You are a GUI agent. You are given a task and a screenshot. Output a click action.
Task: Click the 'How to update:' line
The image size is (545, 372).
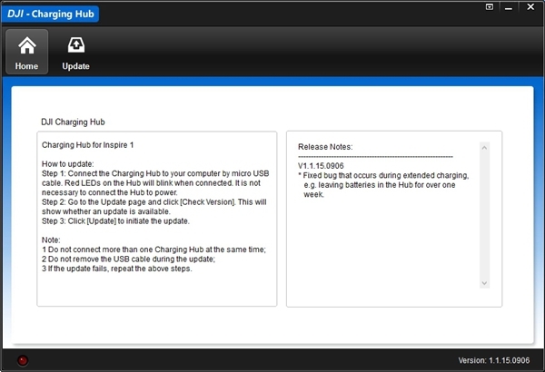click(x=68, y=164)
